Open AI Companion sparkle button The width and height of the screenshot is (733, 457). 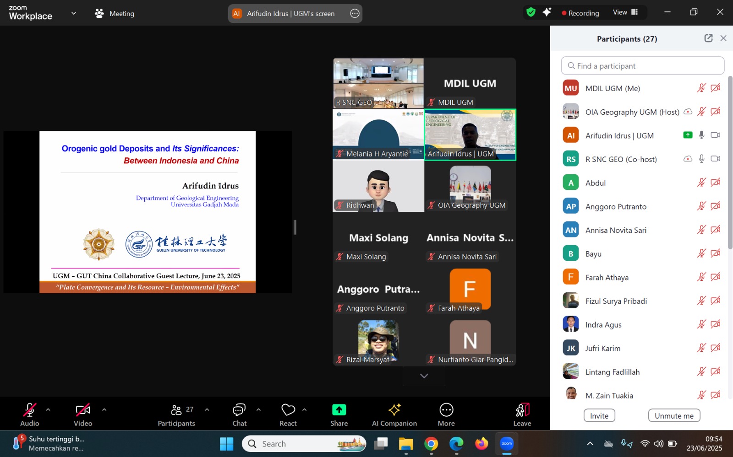pos(394,414)
